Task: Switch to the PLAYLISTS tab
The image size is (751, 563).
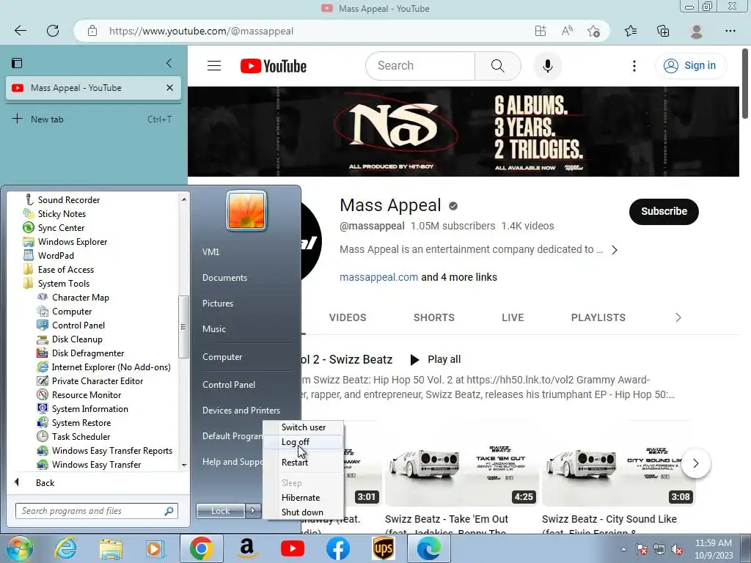Action: (598, 317)
